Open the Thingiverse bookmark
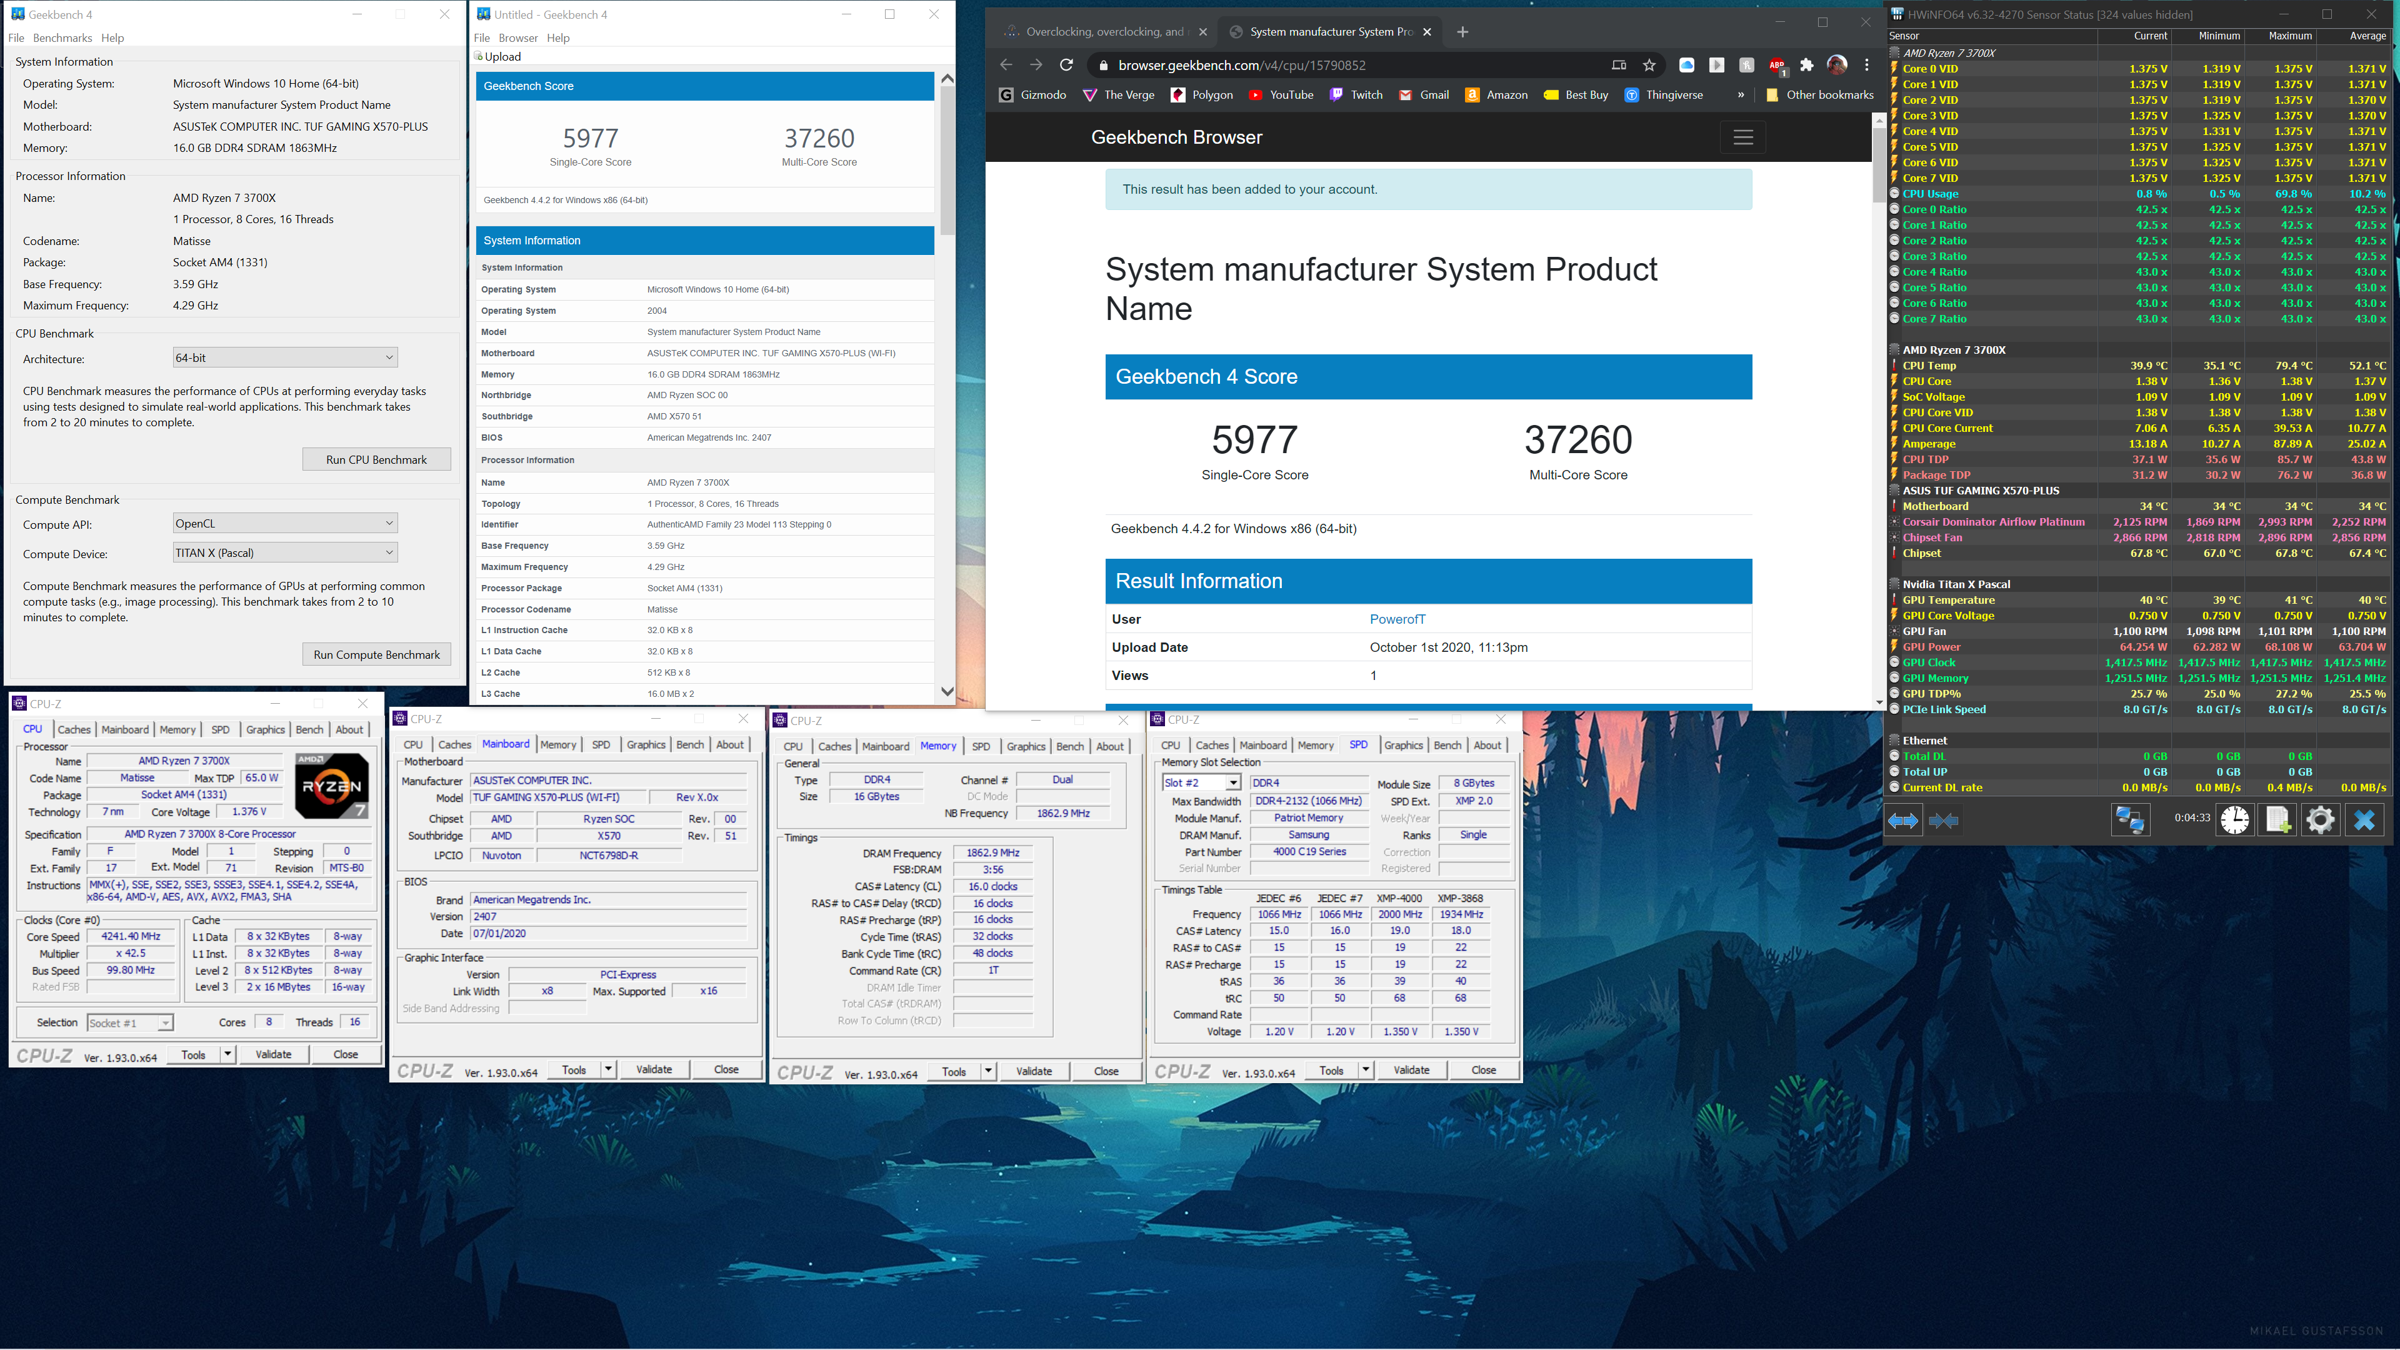The width and height of the screenshot is (2400, 1350). tap(1663, 95)
